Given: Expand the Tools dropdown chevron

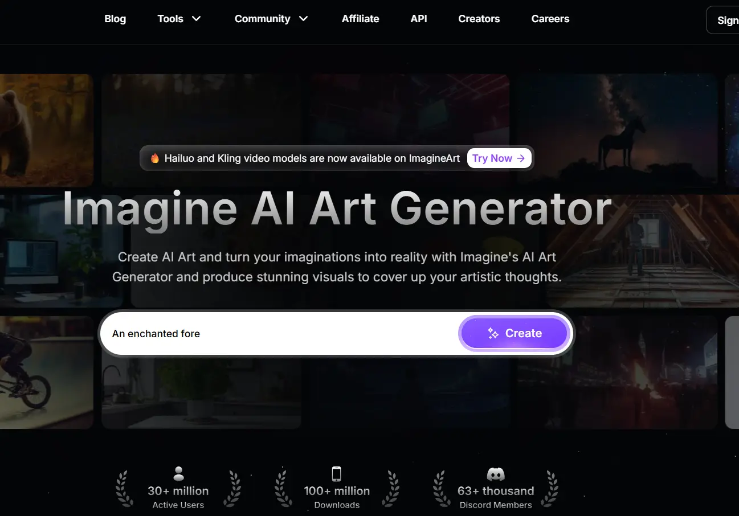Looking at the screenshot, I should coord(197,19).
